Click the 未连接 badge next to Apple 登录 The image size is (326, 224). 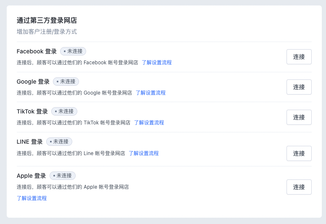[x=62, y=176]
